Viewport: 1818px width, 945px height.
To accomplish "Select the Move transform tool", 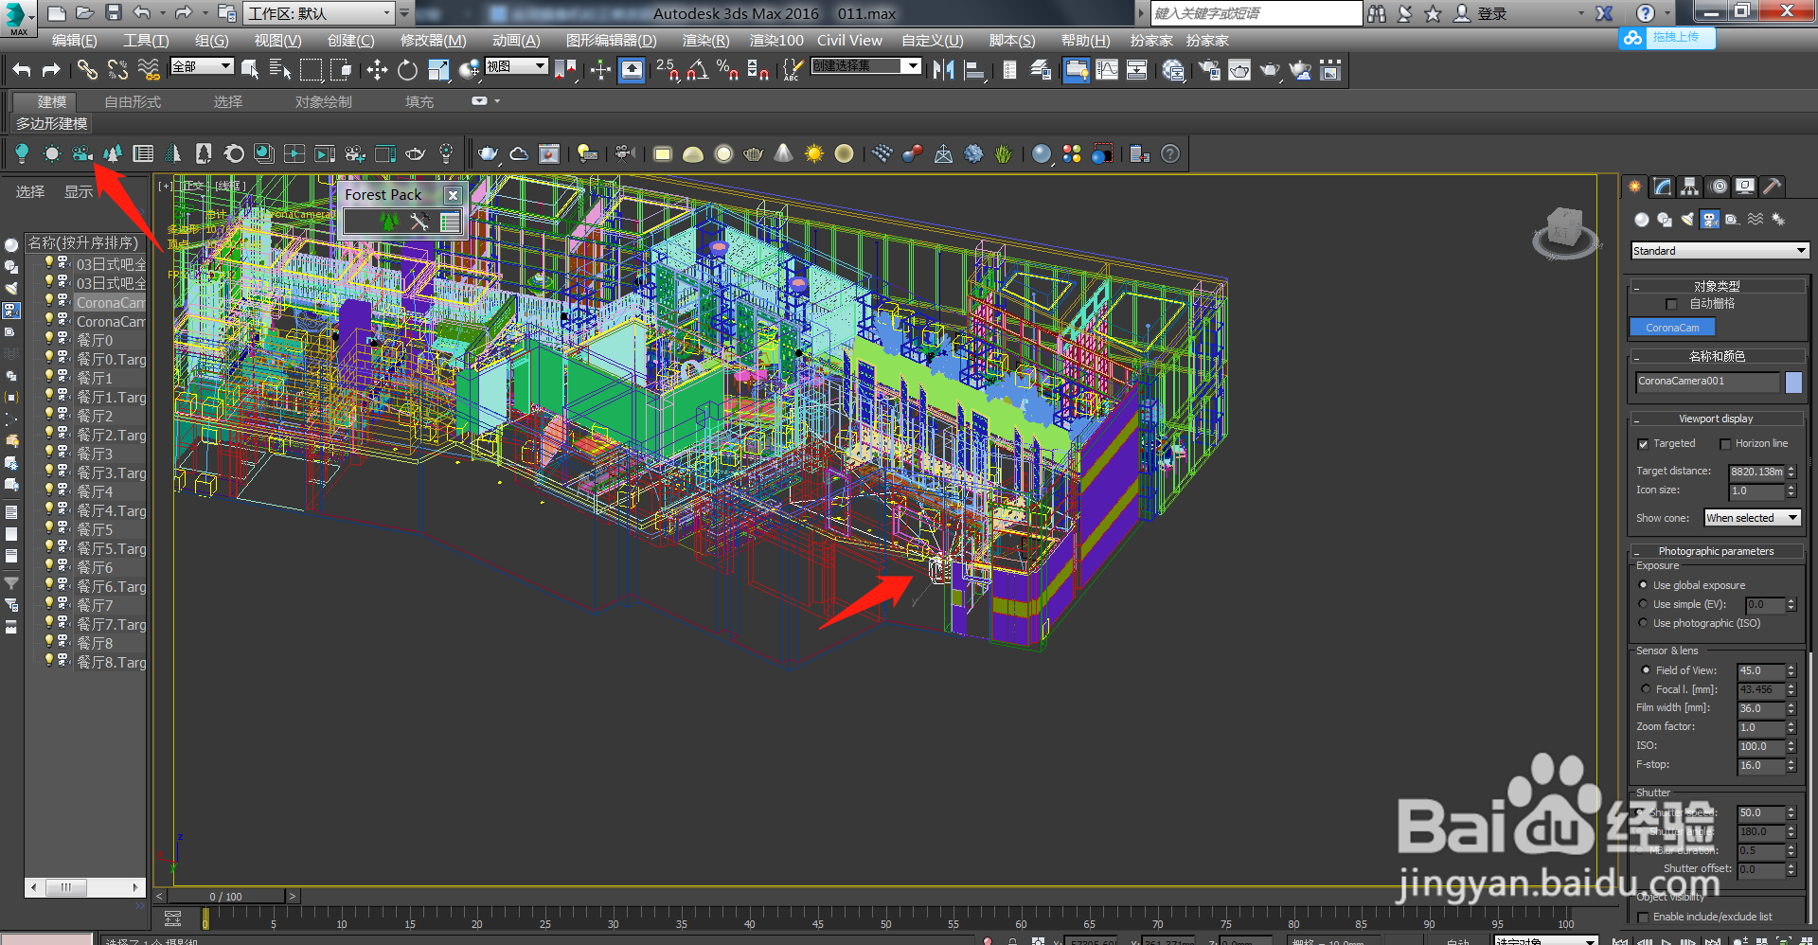I will pos(377,70).
